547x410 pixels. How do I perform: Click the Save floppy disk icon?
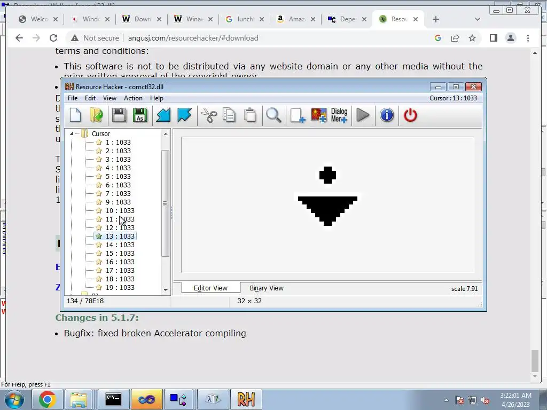tap(119, 115)
